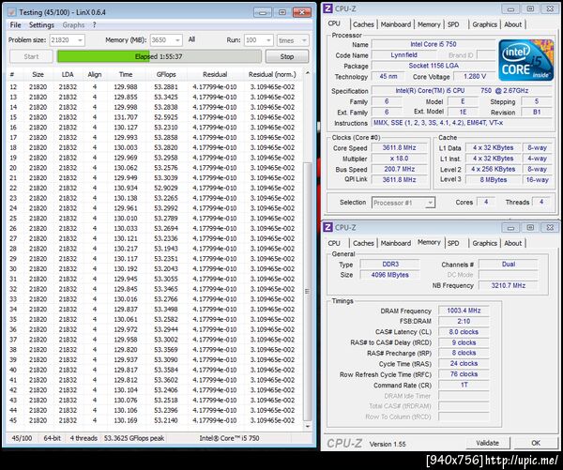Switch to Mainboard tab in top CPU-Z window

(396, 24)
